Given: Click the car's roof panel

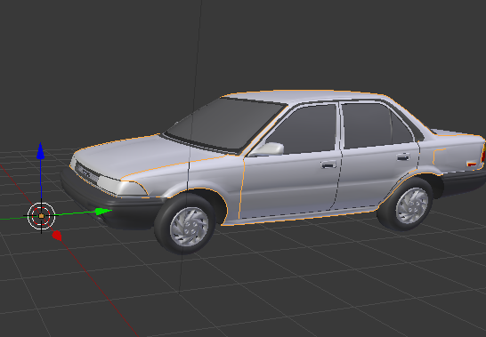Looking at the screenshot, I should 305,97.
